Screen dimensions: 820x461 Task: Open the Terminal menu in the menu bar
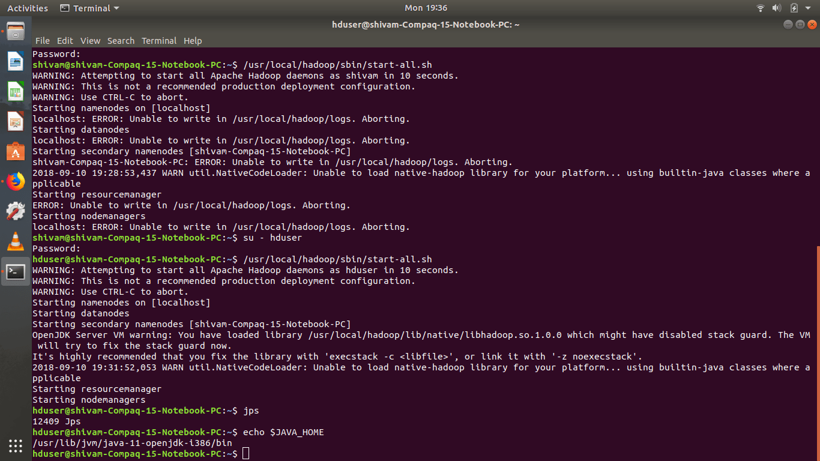coord(159,41)
